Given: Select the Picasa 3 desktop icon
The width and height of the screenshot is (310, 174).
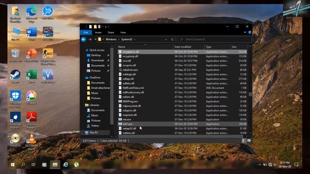Looking at the screenshot, I should pyautogui.click(x=31, y=98).
